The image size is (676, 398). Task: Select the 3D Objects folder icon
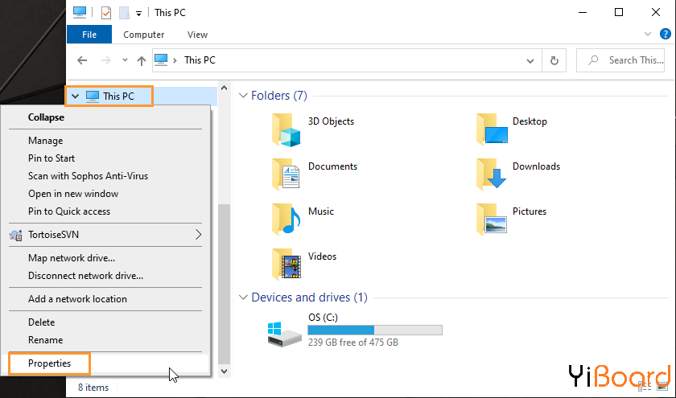(x=286, y=130)
